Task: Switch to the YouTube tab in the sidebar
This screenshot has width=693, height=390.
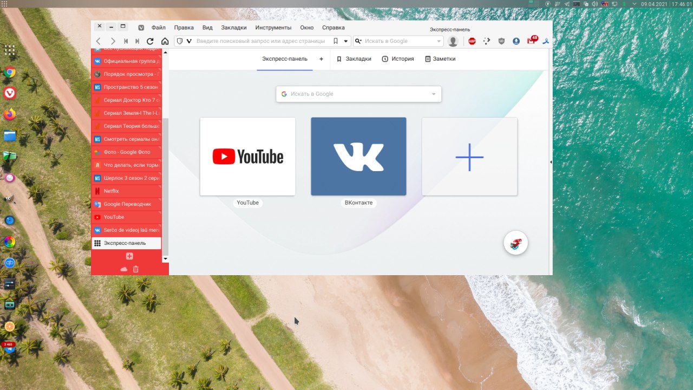Action: (x=127, y=217)
